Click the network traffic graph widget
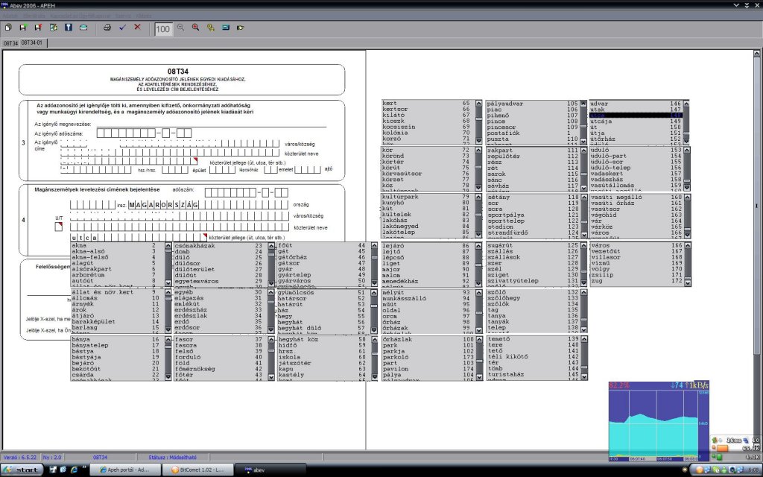 coord(659,420)
